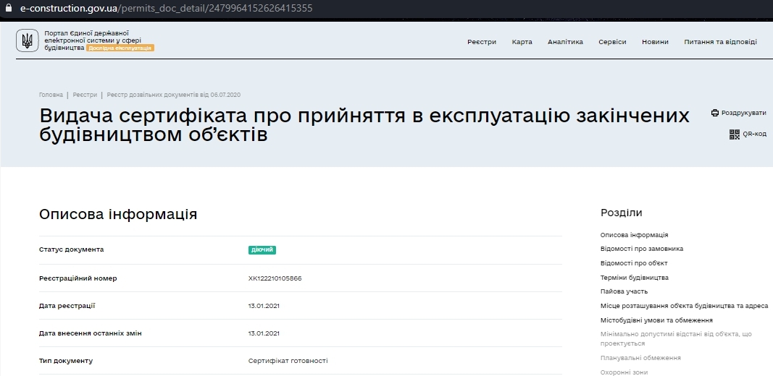Screen dimensions: 773x376
Task: Select Охоронні зони sidebar item
Action: pos(624,372)
